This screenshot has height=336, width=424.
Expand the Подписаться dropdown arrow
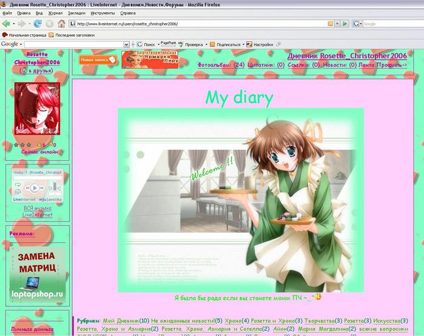point(243,44)
